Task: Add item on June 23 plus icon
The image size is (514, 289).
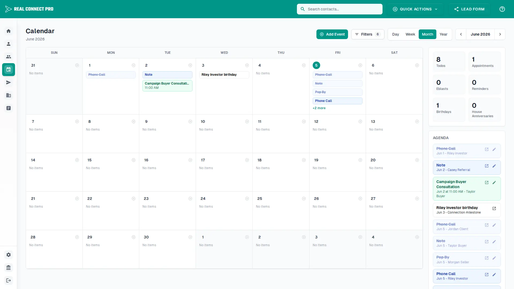Action: pyautogui.click(x=190, y=199)
